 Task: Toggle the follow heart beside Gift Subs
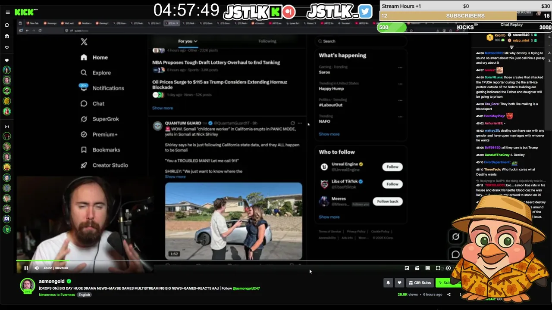click(x=399, y=283)
